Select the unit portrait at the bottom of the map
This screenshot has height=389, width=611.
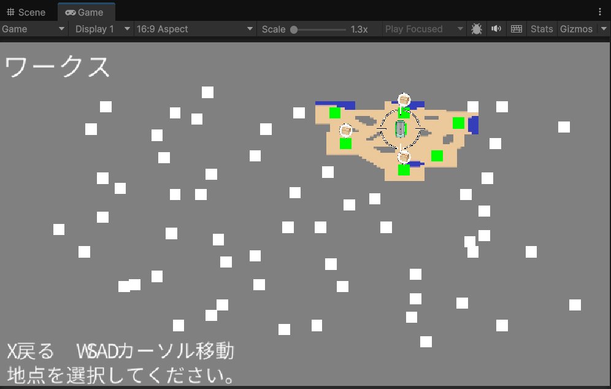(404, 156)
